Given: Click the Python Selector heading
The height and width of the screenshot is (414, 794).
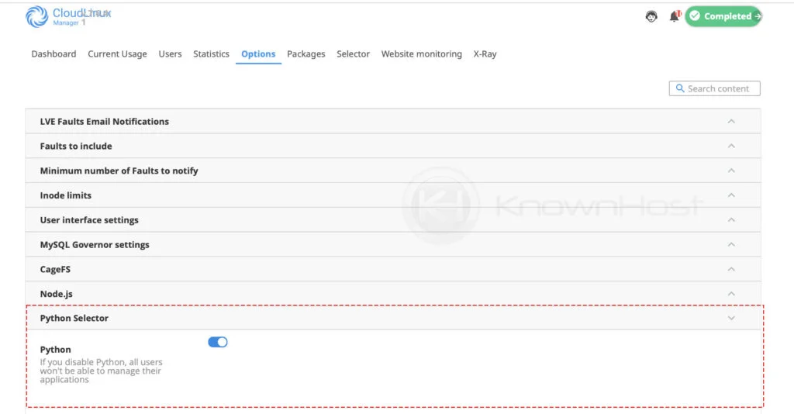Looking at the screenshot, I should click(74, 318).
